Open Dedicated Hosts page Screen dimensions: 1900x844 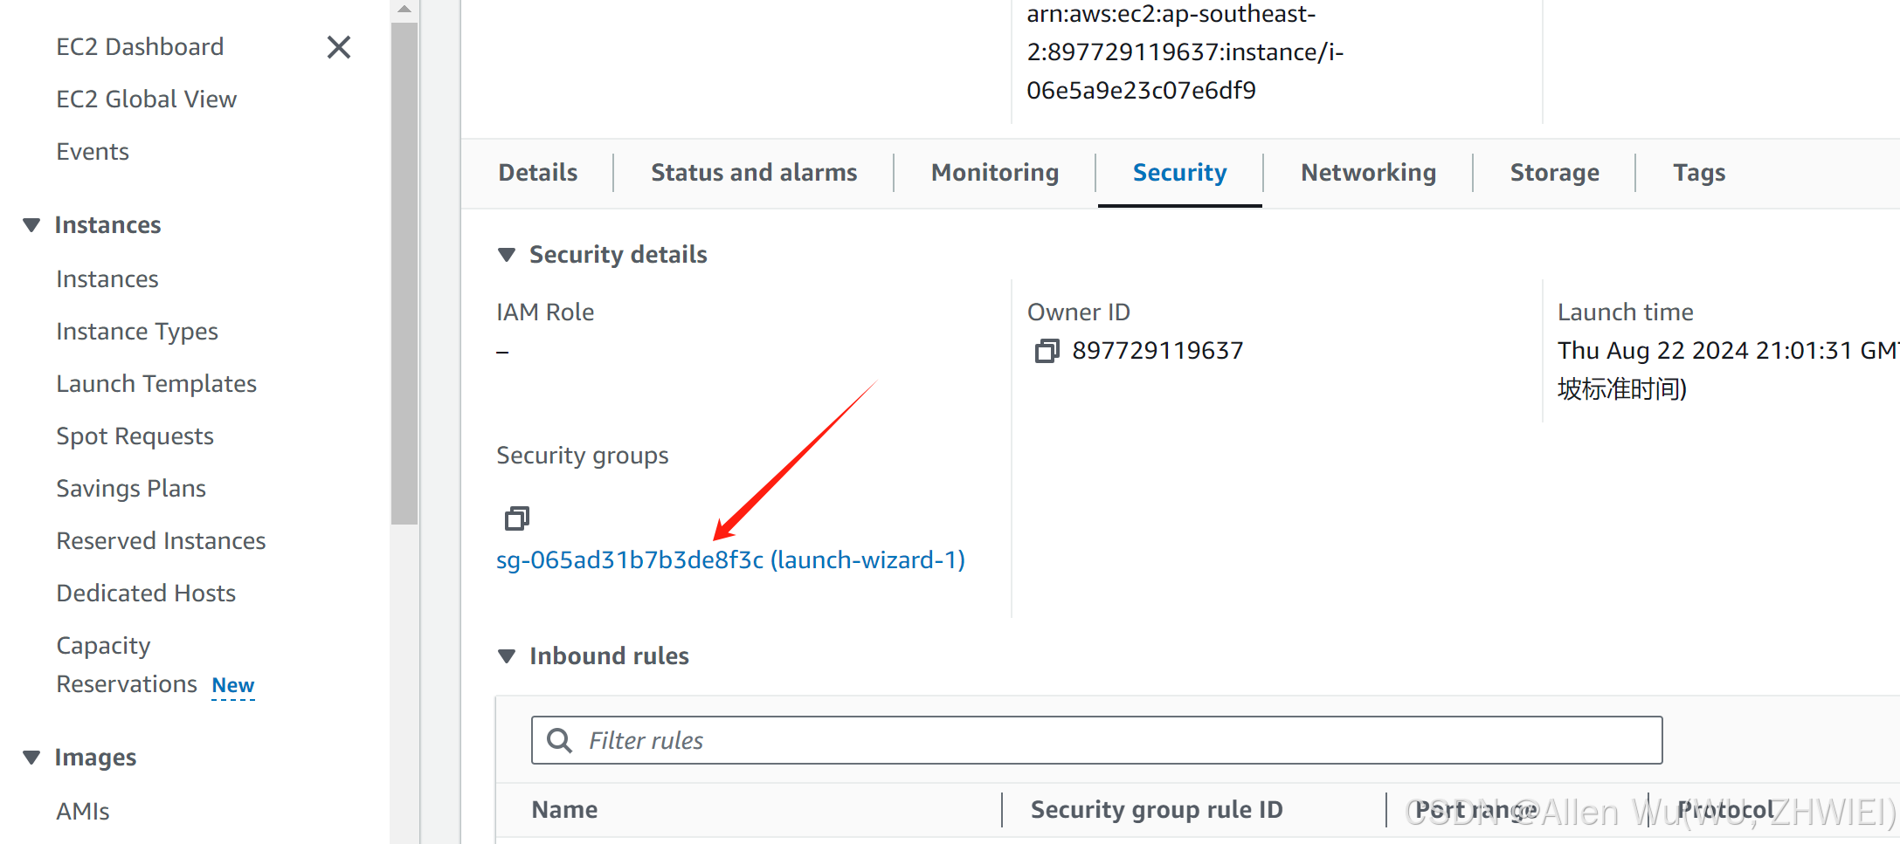pos(146,594)
